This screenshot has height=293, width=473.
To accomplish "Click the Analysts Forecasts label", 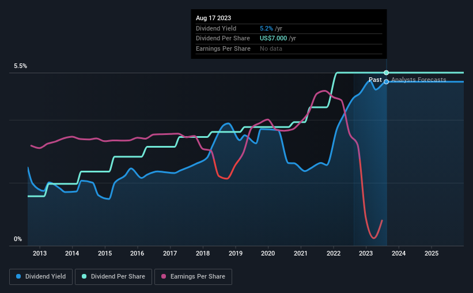I will pyautogui.click(x=419, y=80).
